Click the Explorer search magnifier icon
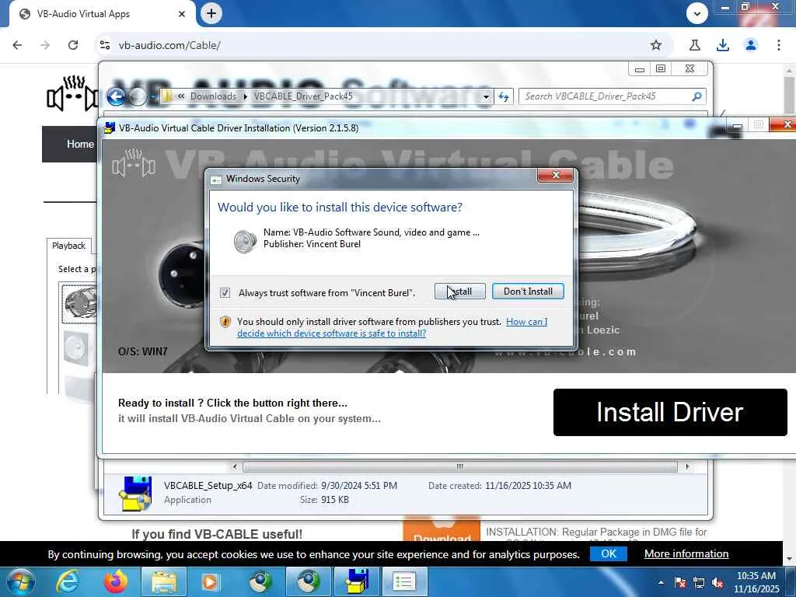 click(696, 96)
